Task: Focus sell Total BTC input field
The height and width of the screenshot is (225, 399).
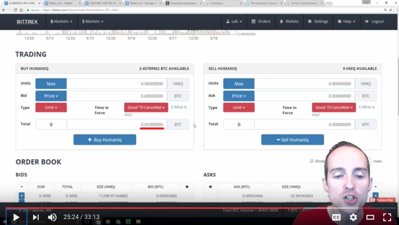Action: [x=304, y=124]
